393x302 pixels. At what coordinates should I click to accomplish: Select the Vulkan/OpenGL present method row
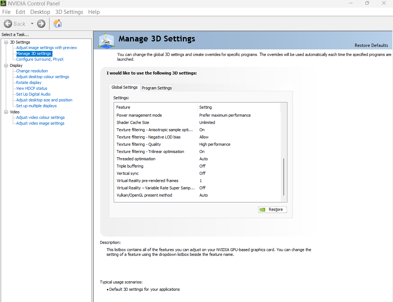tap(197, 195)
